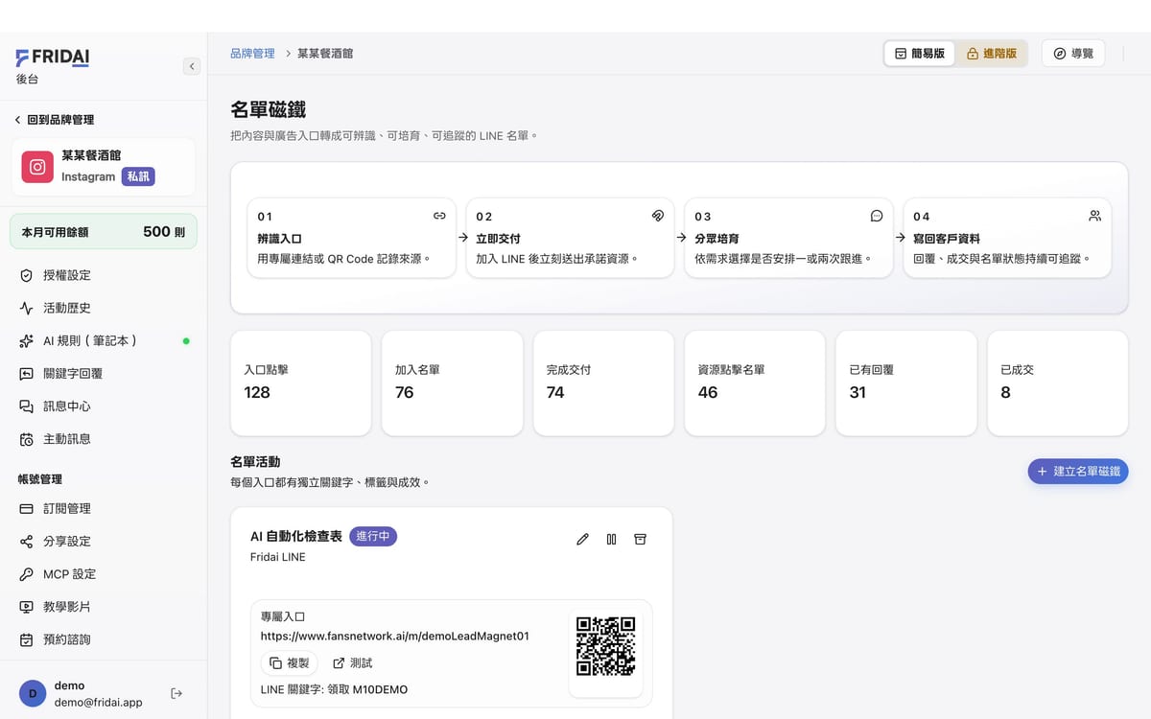Start the 導覽 tour

(x=1073, y=54)
